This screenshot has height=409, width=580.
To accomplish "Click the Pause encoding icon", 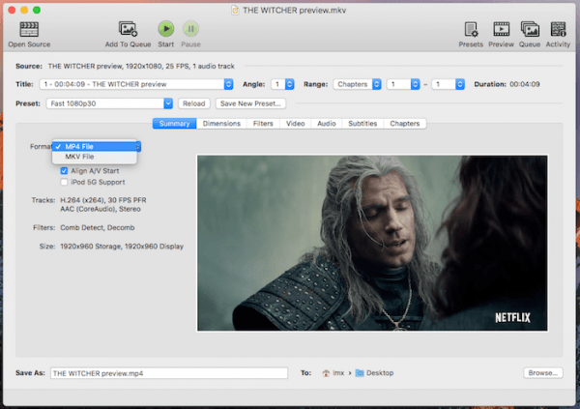I will 191,29.
